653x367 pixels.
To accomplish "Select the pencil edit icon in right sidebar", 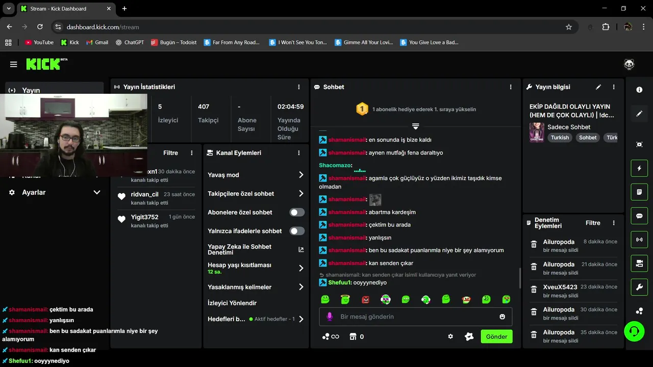I will click(x=639, y=114).
